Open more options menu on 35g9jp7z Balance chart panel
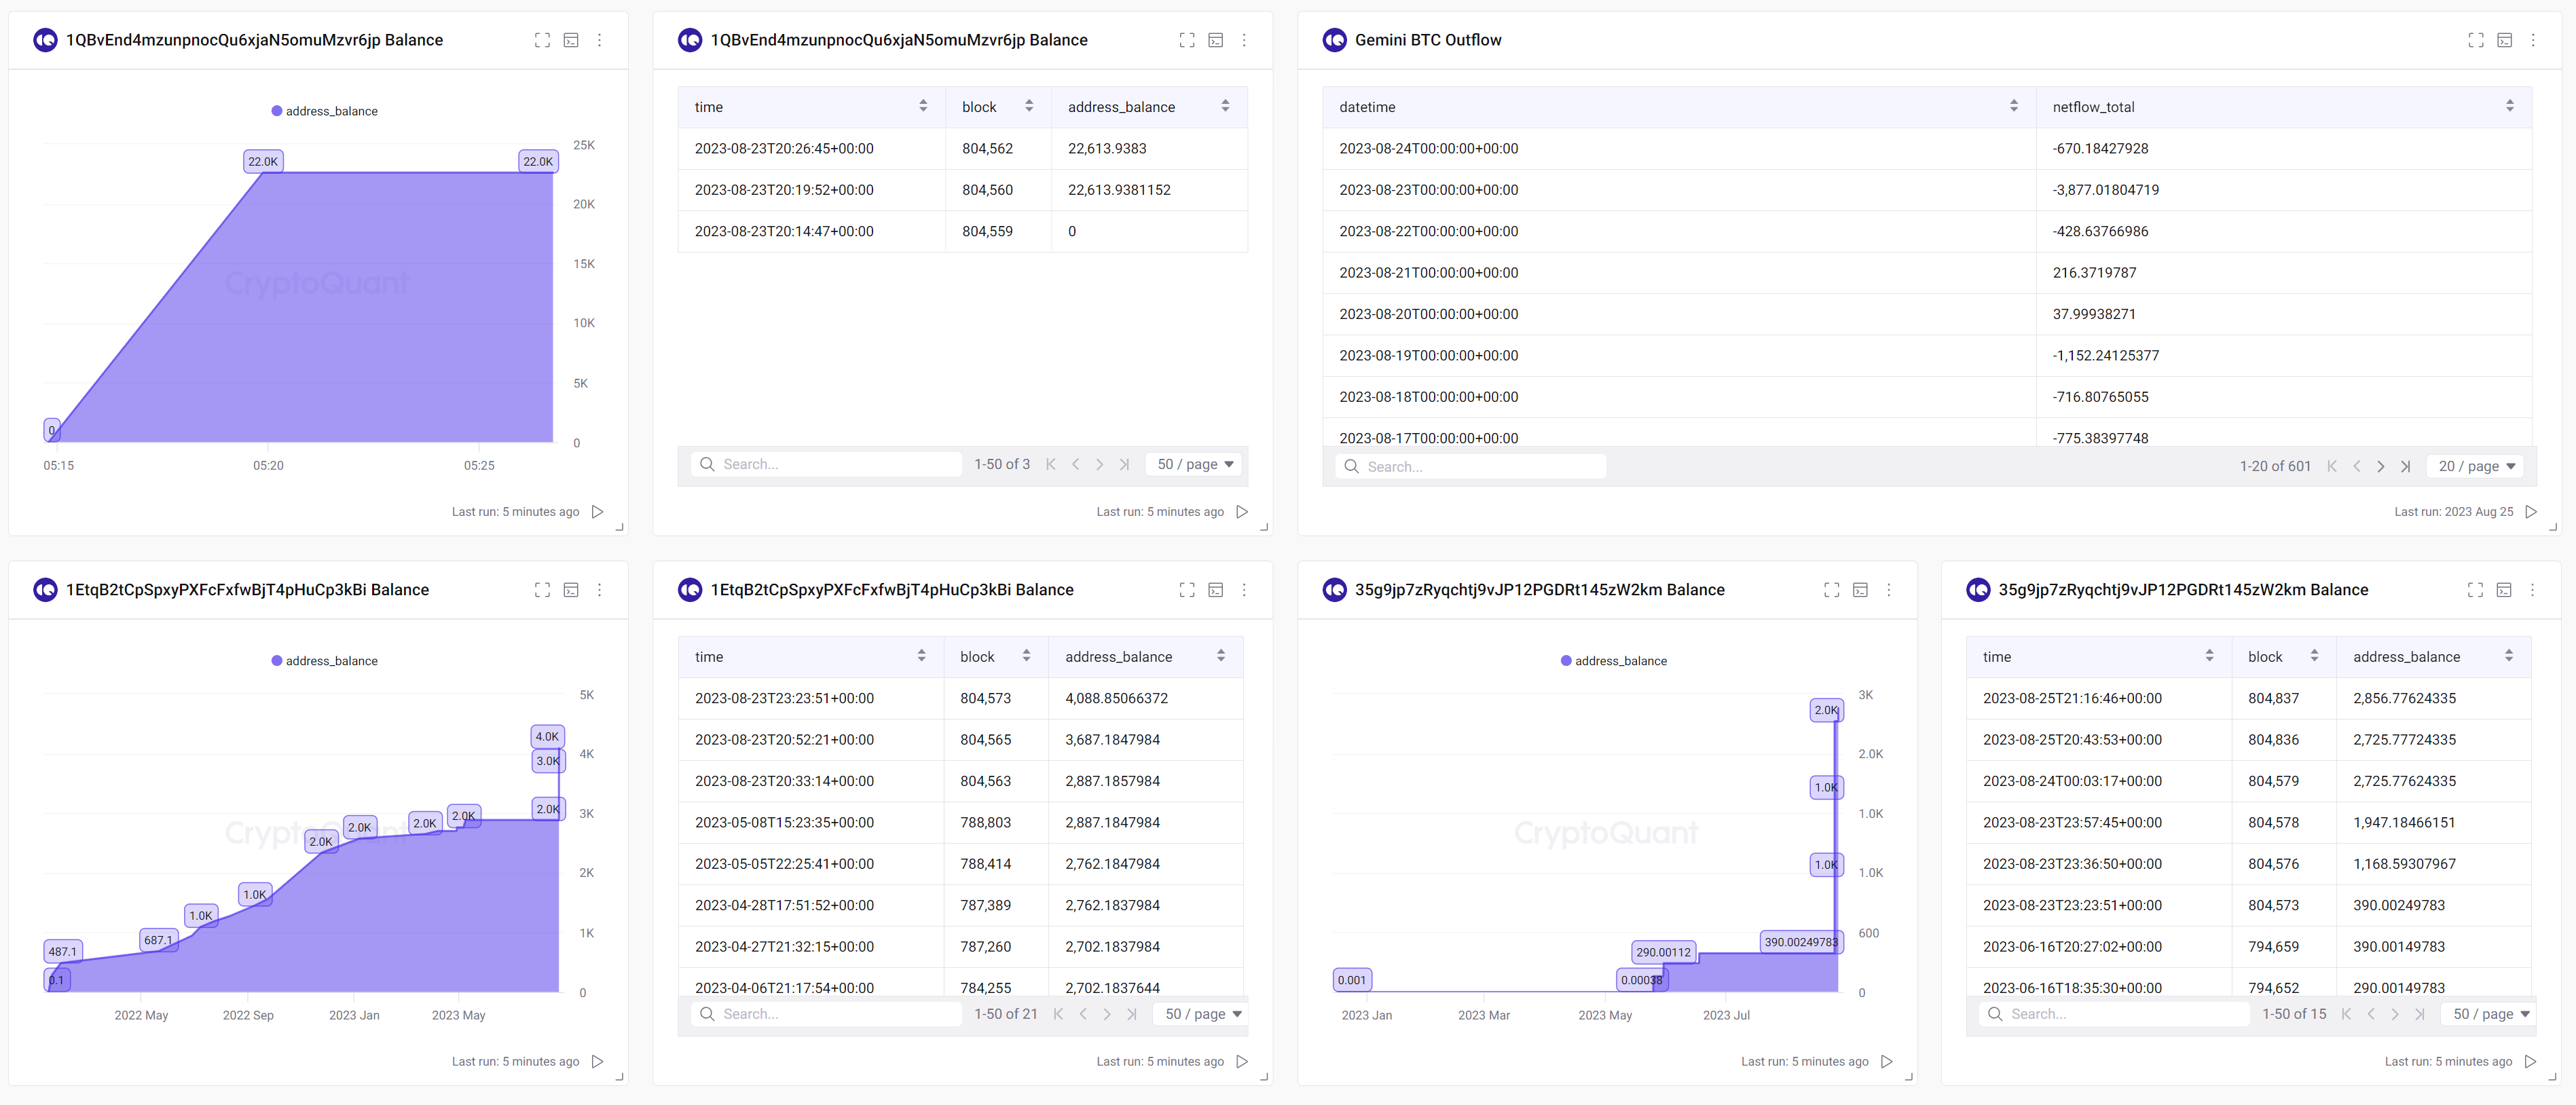This screenshot has height=1105, width=2576. point(1889,590)
